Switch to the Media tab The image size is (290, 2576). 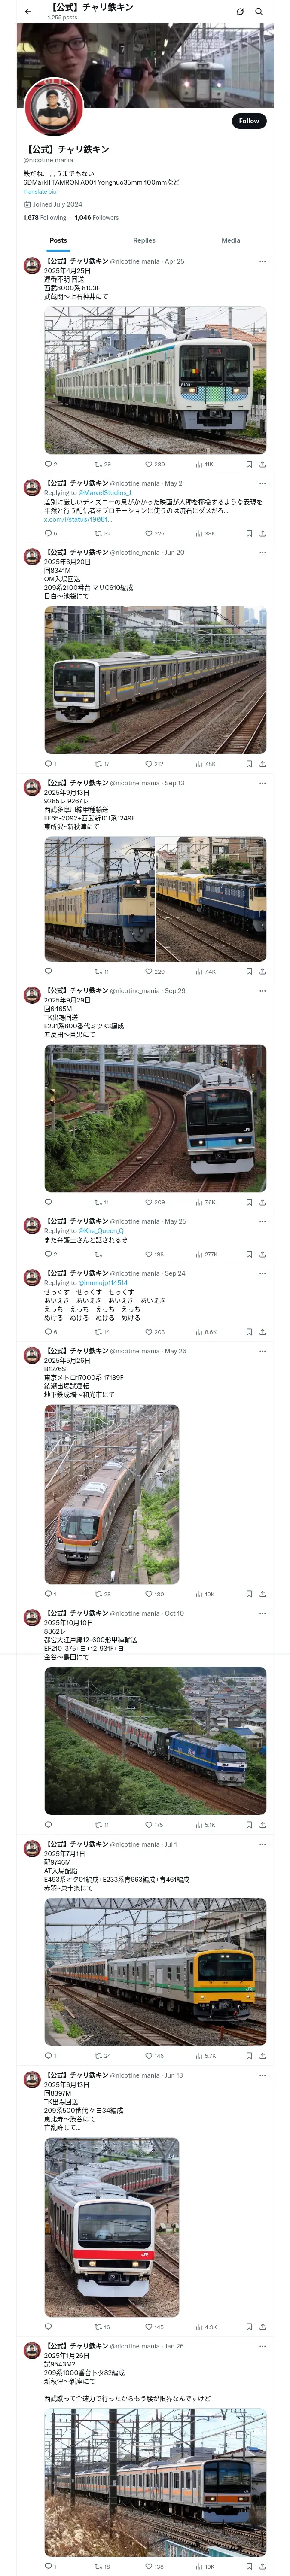click(231, 240)
